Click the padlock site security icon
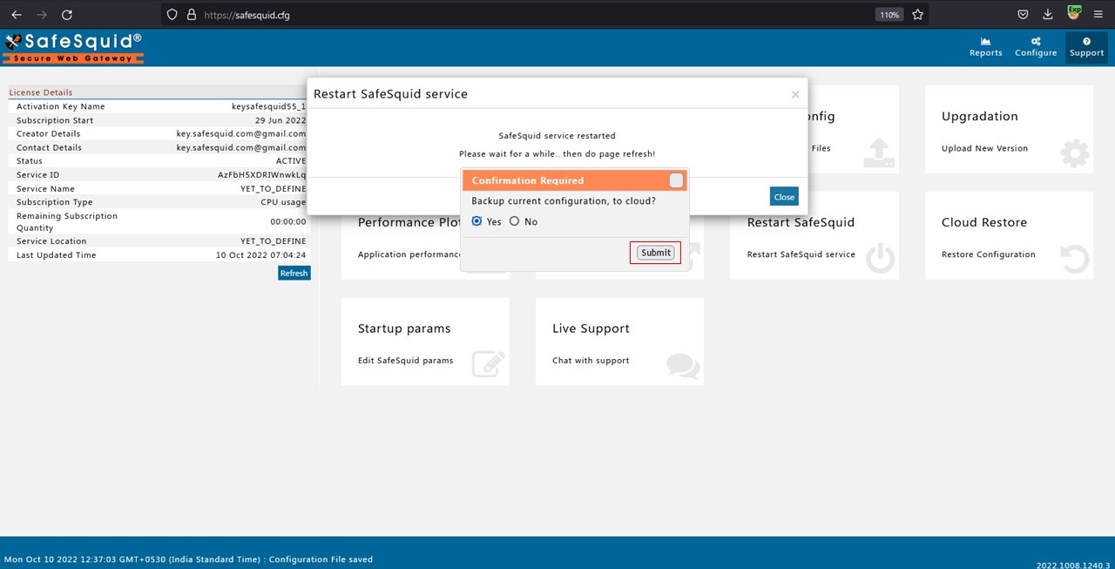The width and height of the screenshot is (1115, 569). (191, 15)
